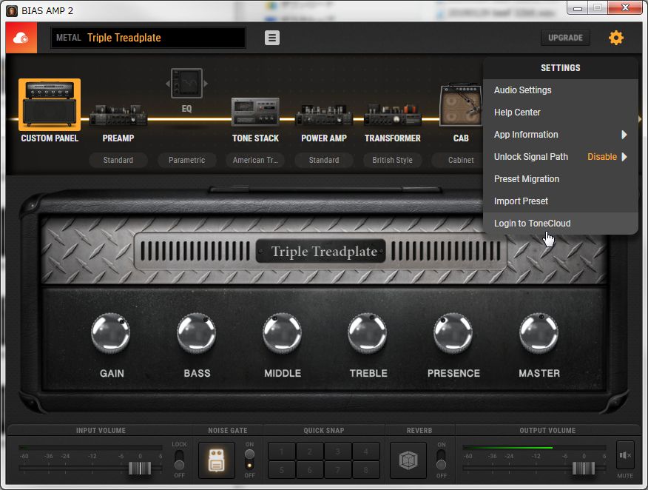Select Quick Snap slot 4
Viewport: 648px width, 490px height.
pyautogui.click(x=365, y=451)
